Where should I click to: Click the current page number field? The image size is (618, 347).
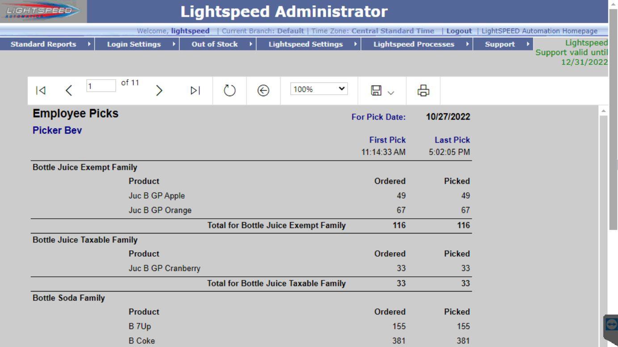(101, 85)
